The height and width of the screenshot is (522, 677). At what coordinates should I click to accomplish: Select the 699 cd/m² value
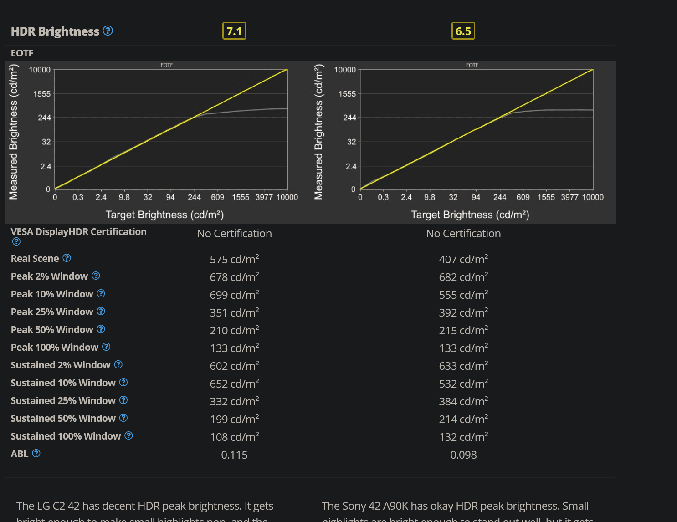click(x=234, y=295)
